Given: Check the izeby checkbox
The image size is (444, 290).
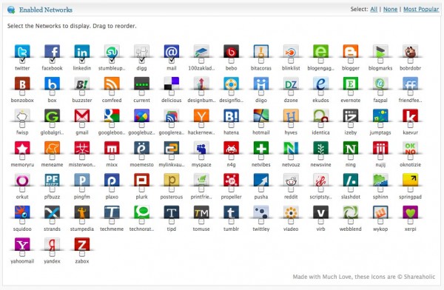Looking at the screenshot, I should click(x=351, y=125).
